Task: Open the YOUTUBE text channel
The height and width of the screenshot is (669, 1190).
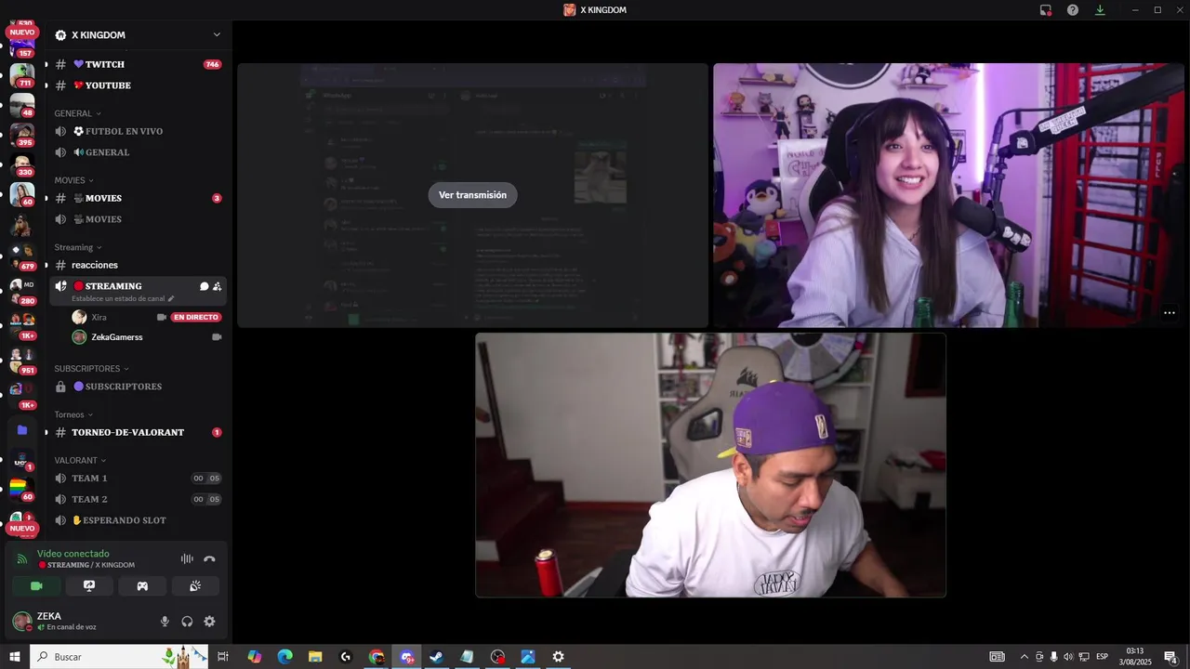Action: click(138, 85)
